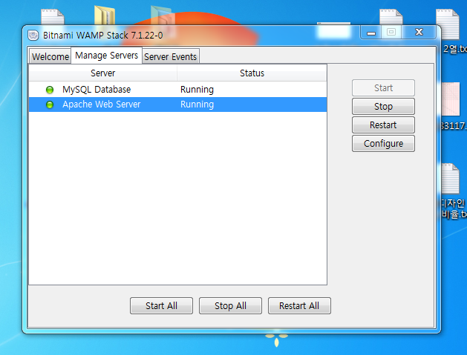Viewport: 467px width, 355px height.
Task: Click the Server column header
Action: 102,73
